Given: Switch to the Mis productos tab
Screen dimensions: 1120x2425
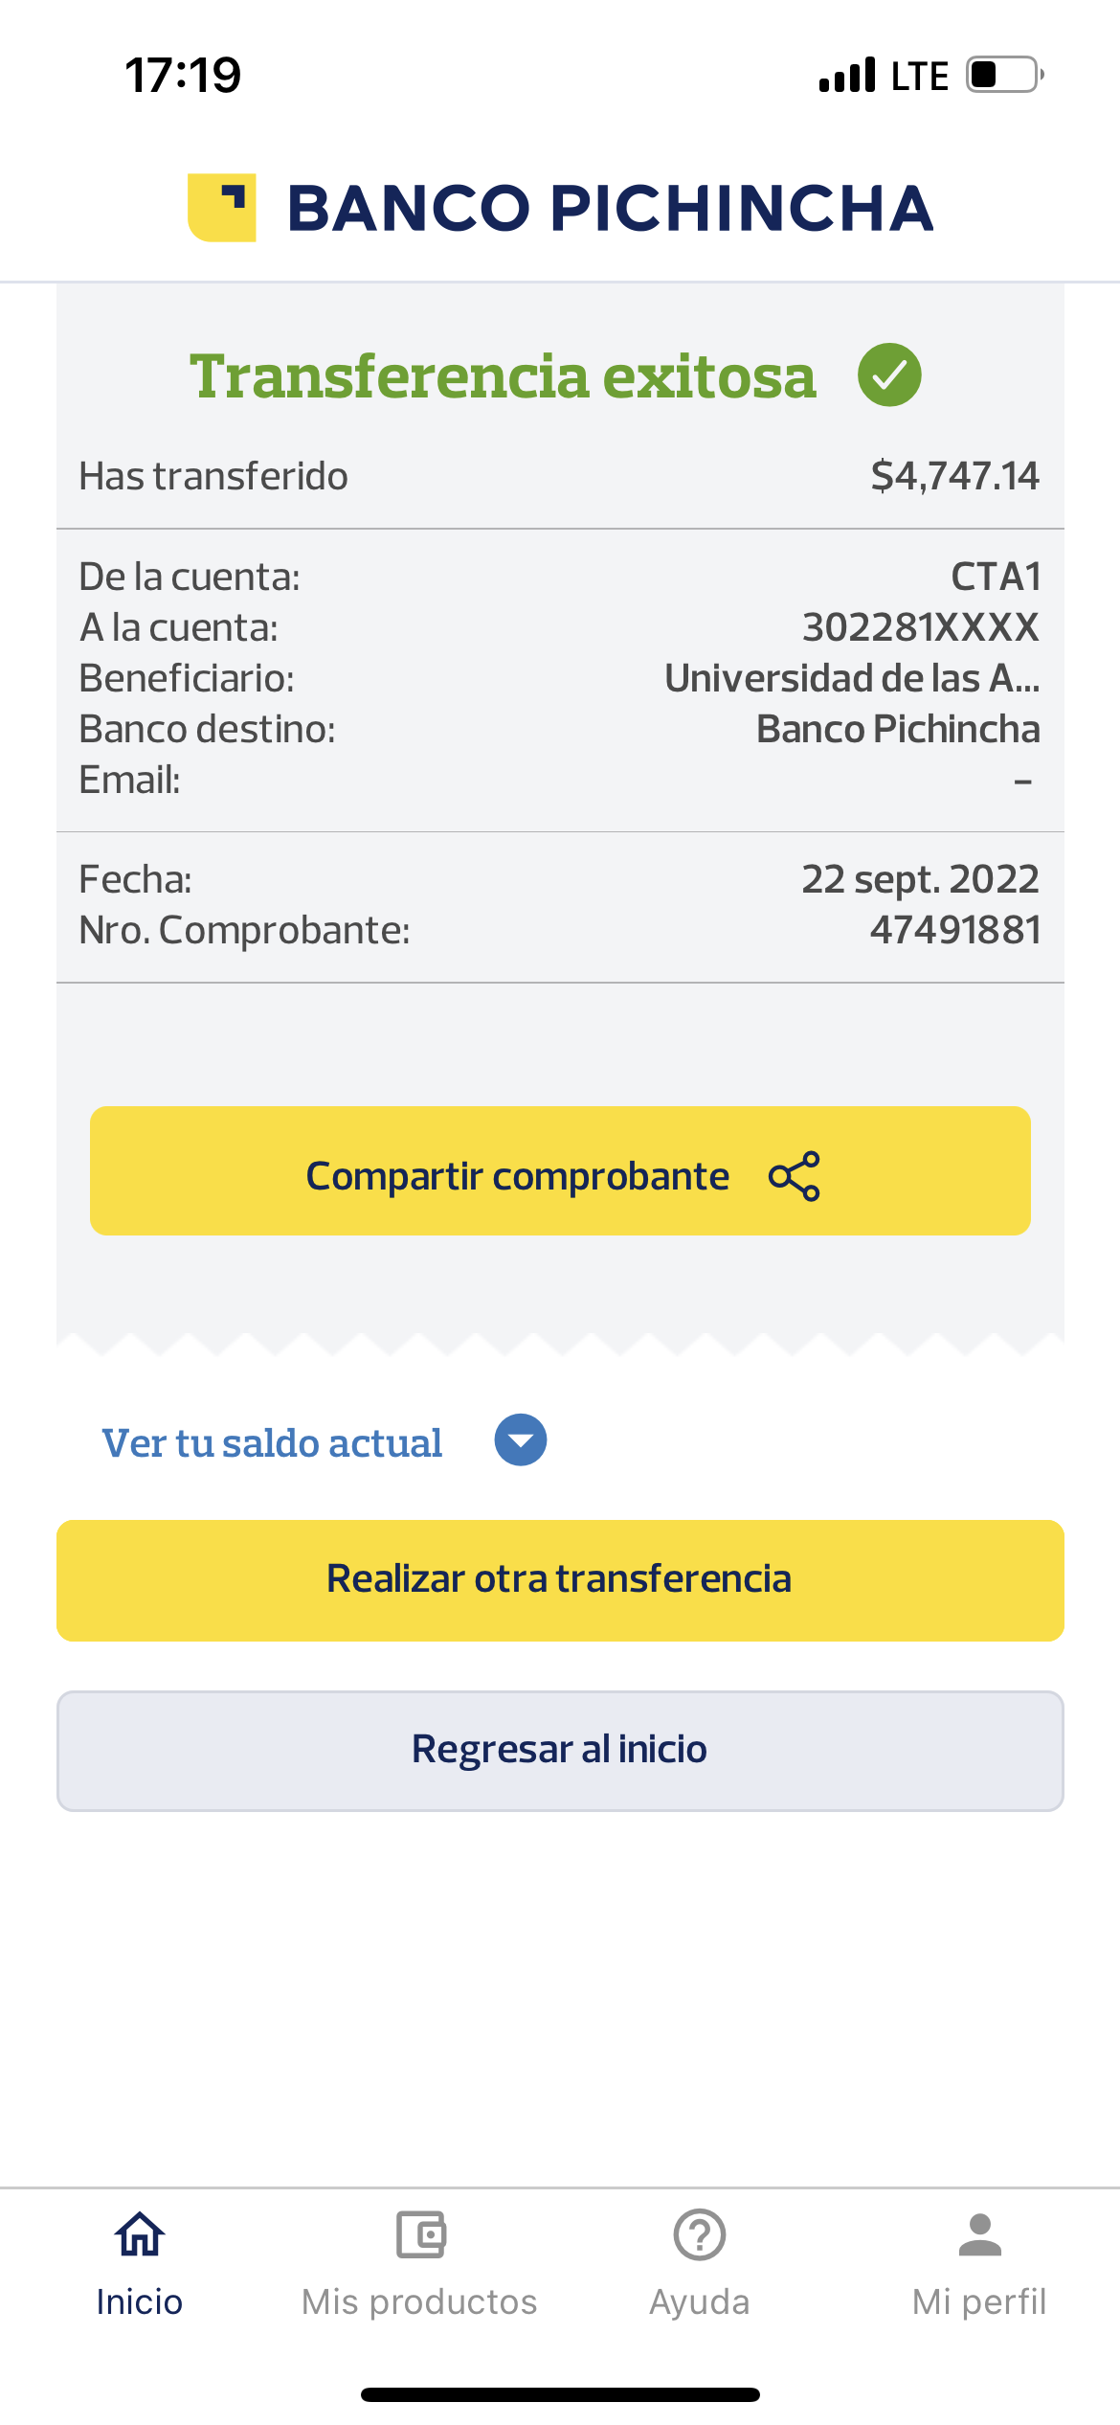Looking at the screenshot, I should (x=419, y=2301).
